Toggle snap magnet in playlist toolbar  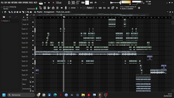(x=5, y=12)
